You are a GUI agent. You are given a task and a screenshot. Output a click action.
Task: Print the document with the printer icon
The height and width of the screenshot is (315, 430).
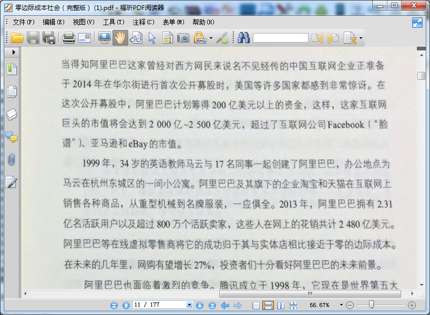(x=68, y=38)
